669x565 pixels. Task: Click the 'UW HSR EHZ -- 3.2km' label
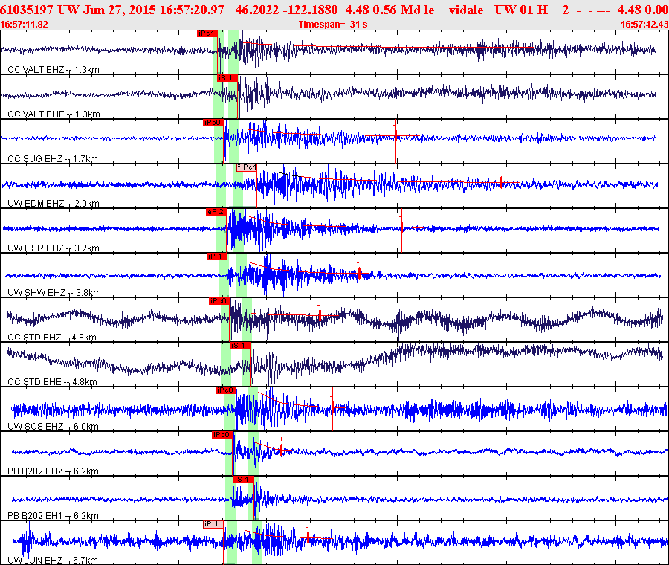coord(54,248)
